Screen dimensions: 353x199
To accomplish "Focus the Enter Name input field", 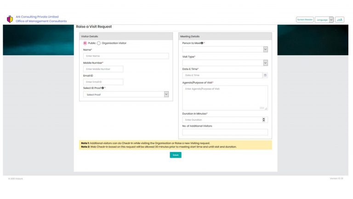I will [x=126, y=56].
